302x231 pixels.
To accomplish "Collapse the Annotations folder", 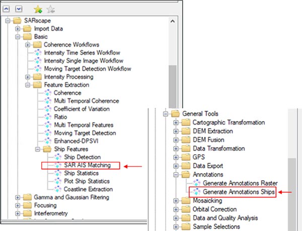I will 176,175.
